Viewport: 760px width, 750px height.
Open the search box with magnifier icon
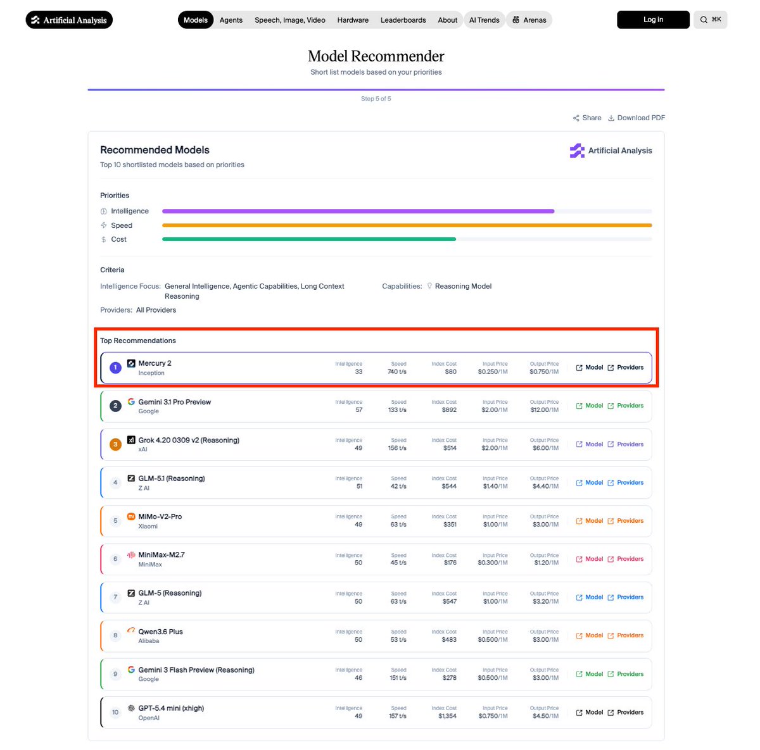pyautogui.click(x=710, y=20)
